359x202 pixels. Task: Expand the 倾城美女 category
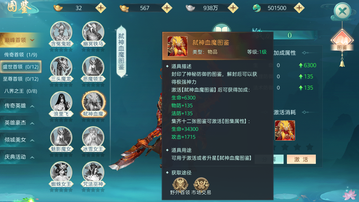point(20,140)
